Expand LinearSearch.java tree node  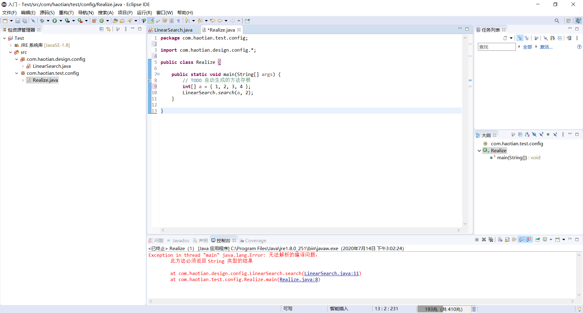[23, 66]
